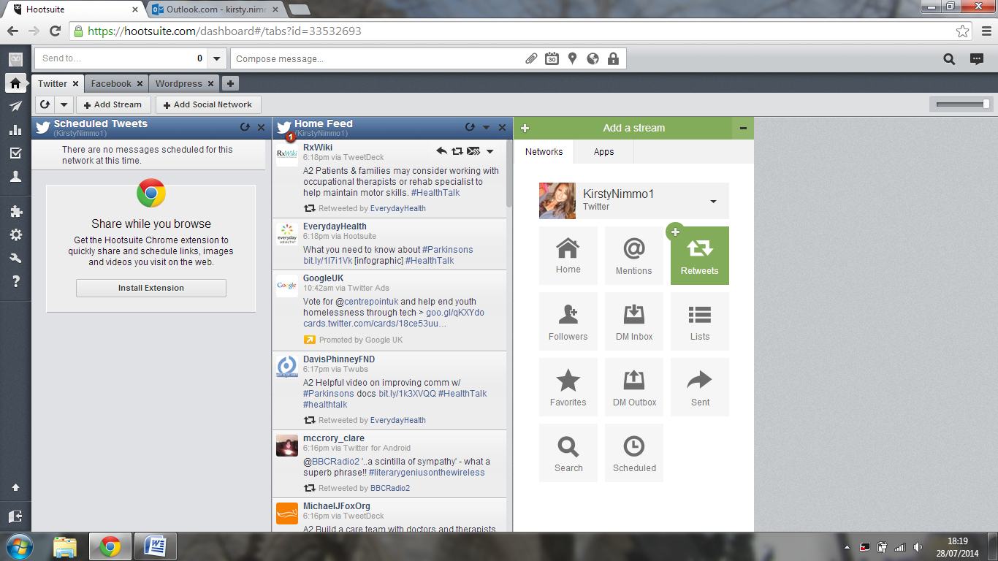Refresh the Home Feed stream
The width and height of the screenshot is (998, 561).
pyautogui.click(x=470, y=127)
